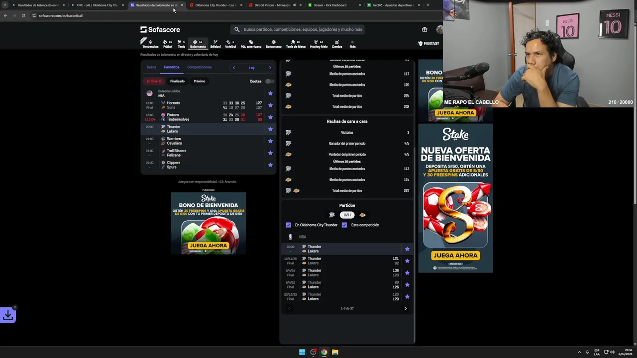This screenshot has width=637, height=358.
Task: Focus the Sofascore search field
Action: (298, 29)
